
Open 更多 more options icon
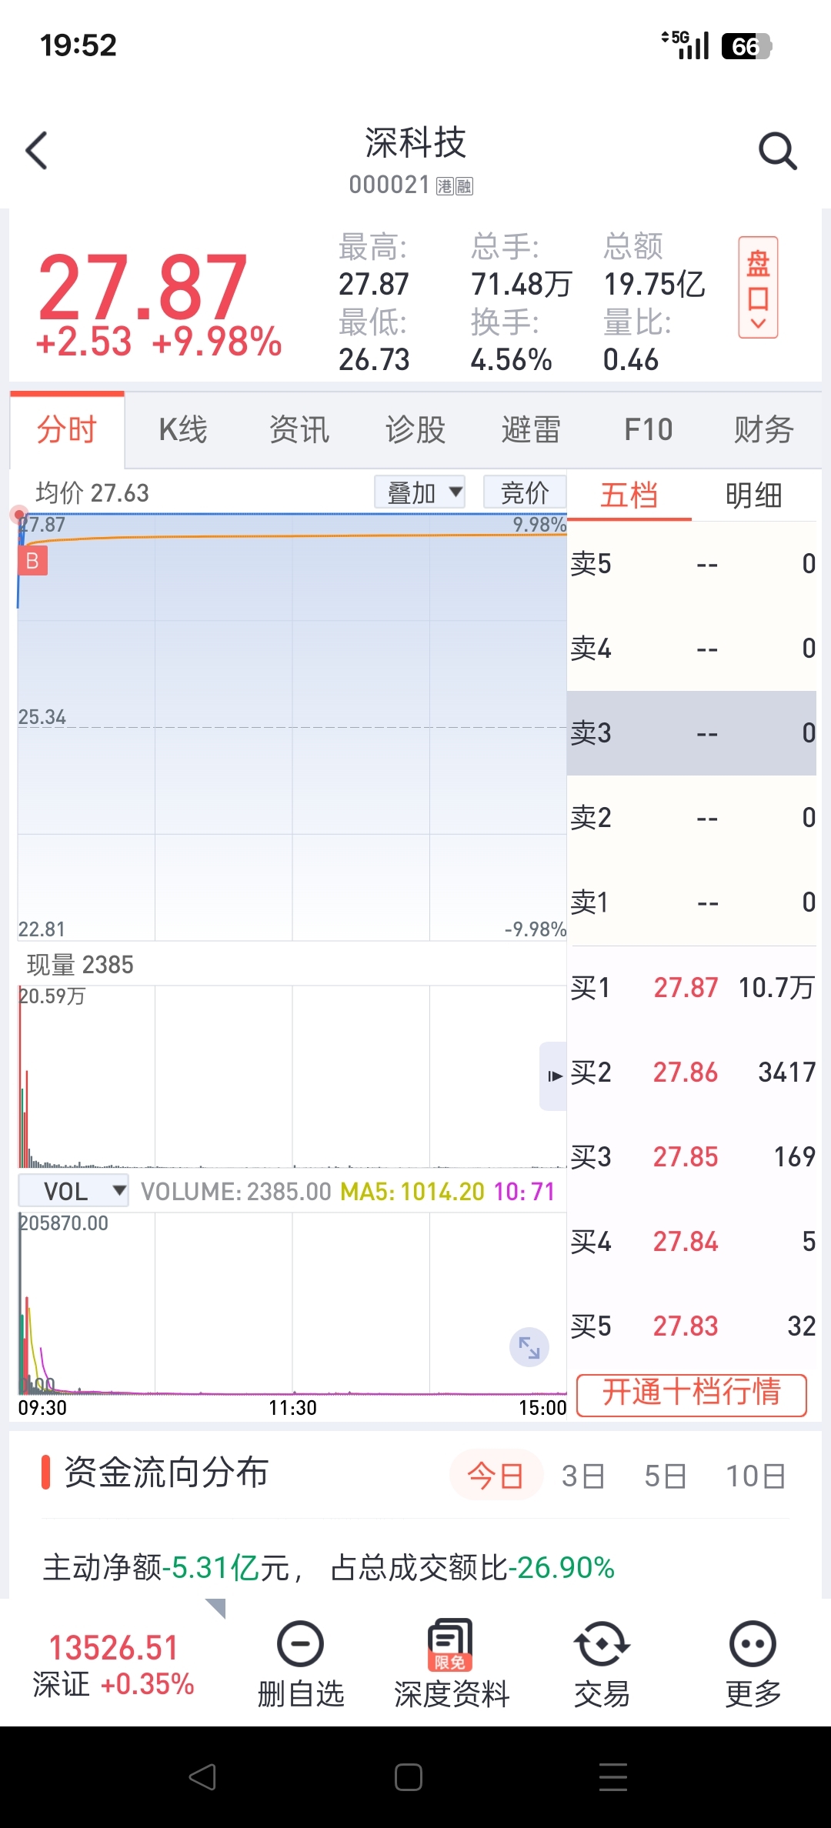click(752, 1645)
